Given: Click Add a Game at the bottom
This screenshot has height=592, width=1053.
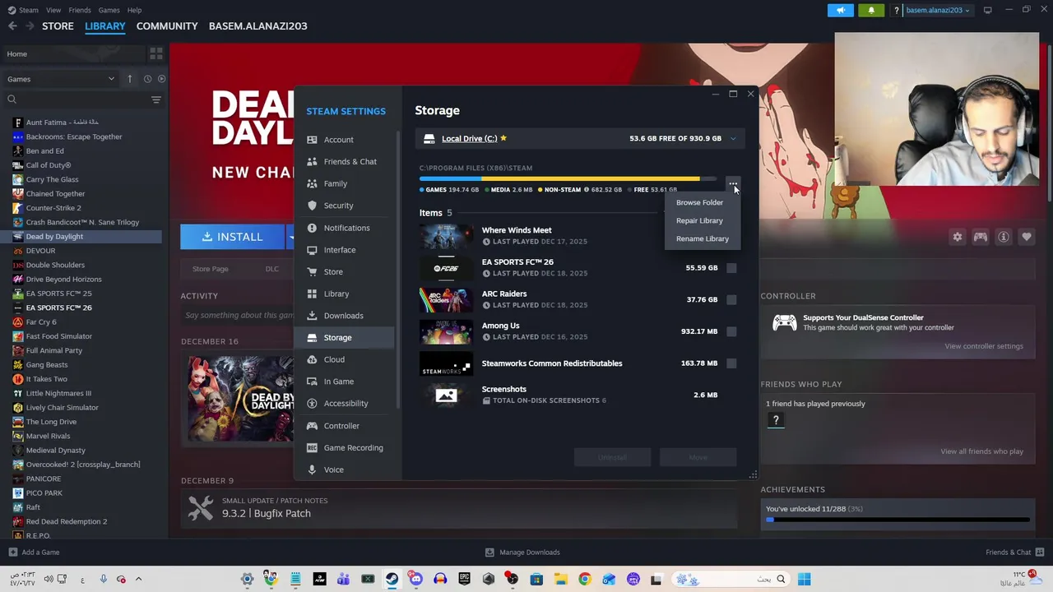Looking at the screenshot, I should tap(34, 553).
